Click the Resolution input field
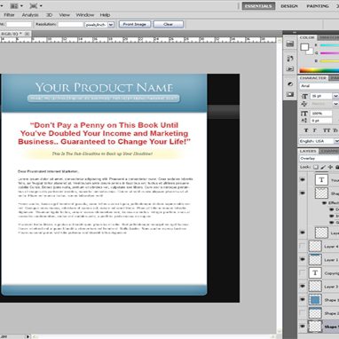This screenshot has height=339, width=339. click(70, 25)
